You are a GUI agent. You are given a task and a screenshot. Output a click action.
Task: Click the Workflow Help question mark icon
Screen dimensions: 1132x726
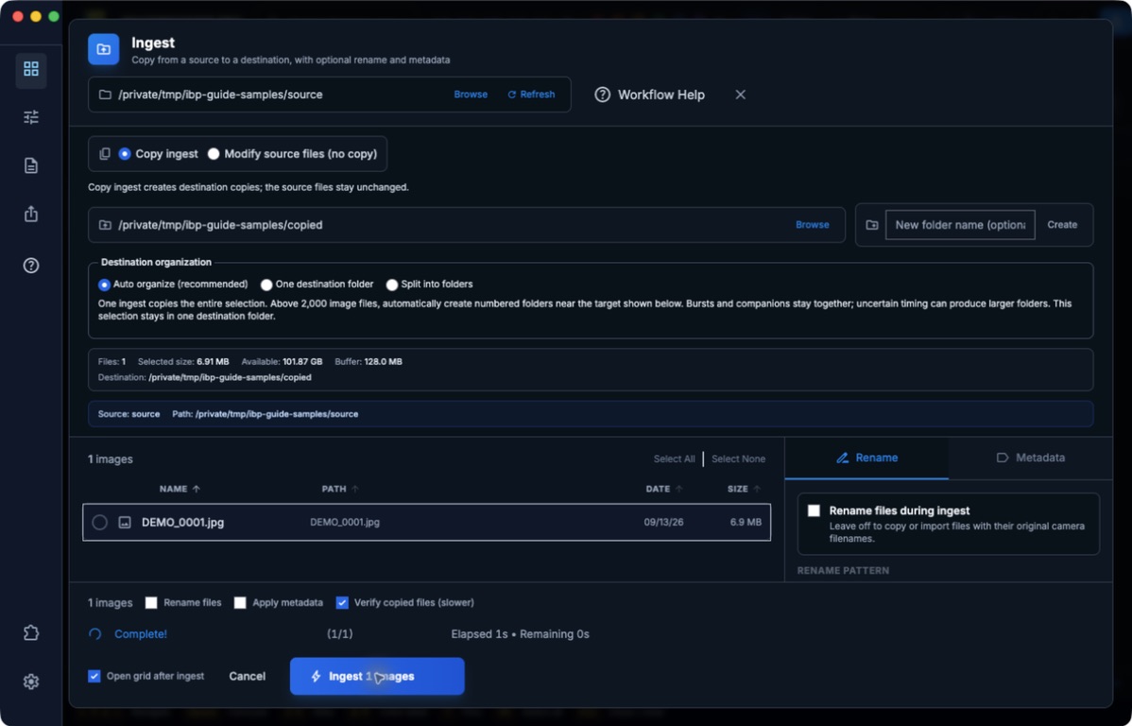pyautogui.click(x=602, y=95)
